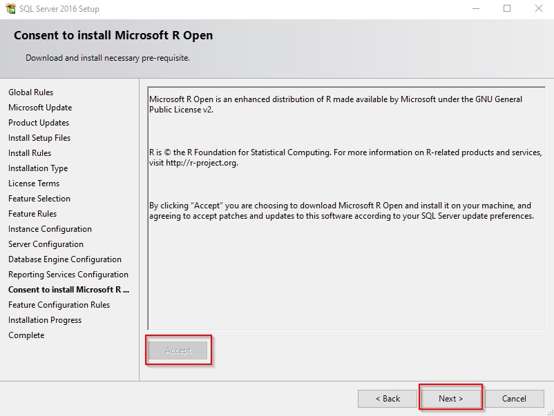Click the GNU General Public License paragraph
This screenshot has height=416, width=554.
coord(336,104)
